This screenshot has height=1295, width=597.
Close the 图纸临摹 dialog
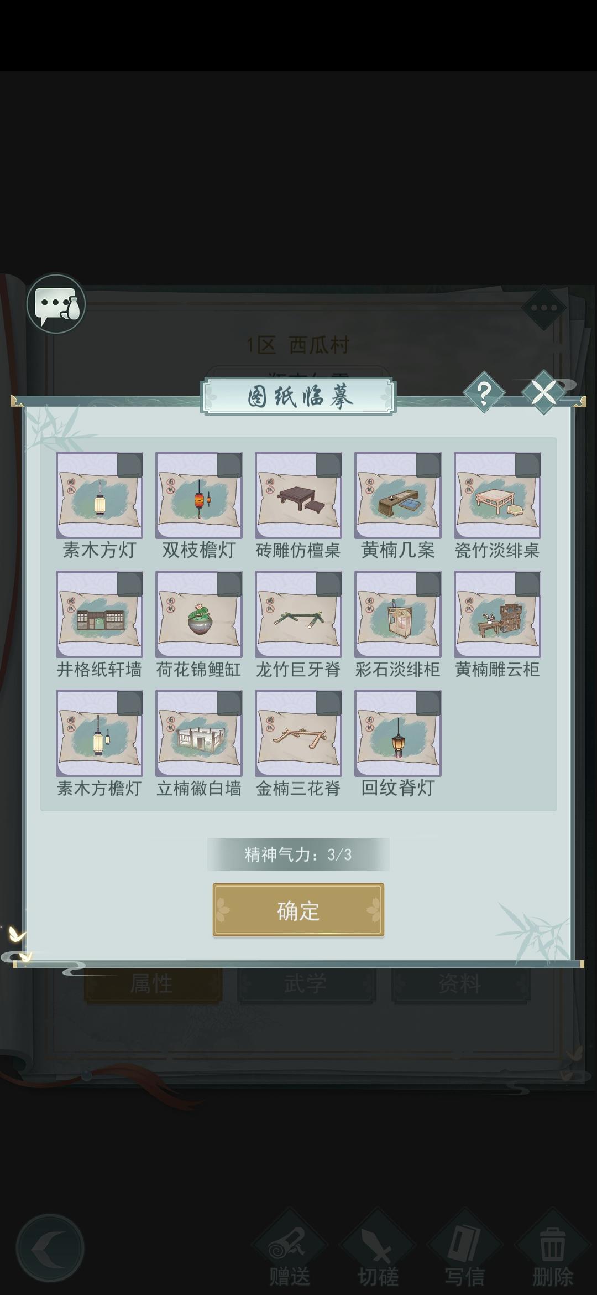[x=543, y=392]
